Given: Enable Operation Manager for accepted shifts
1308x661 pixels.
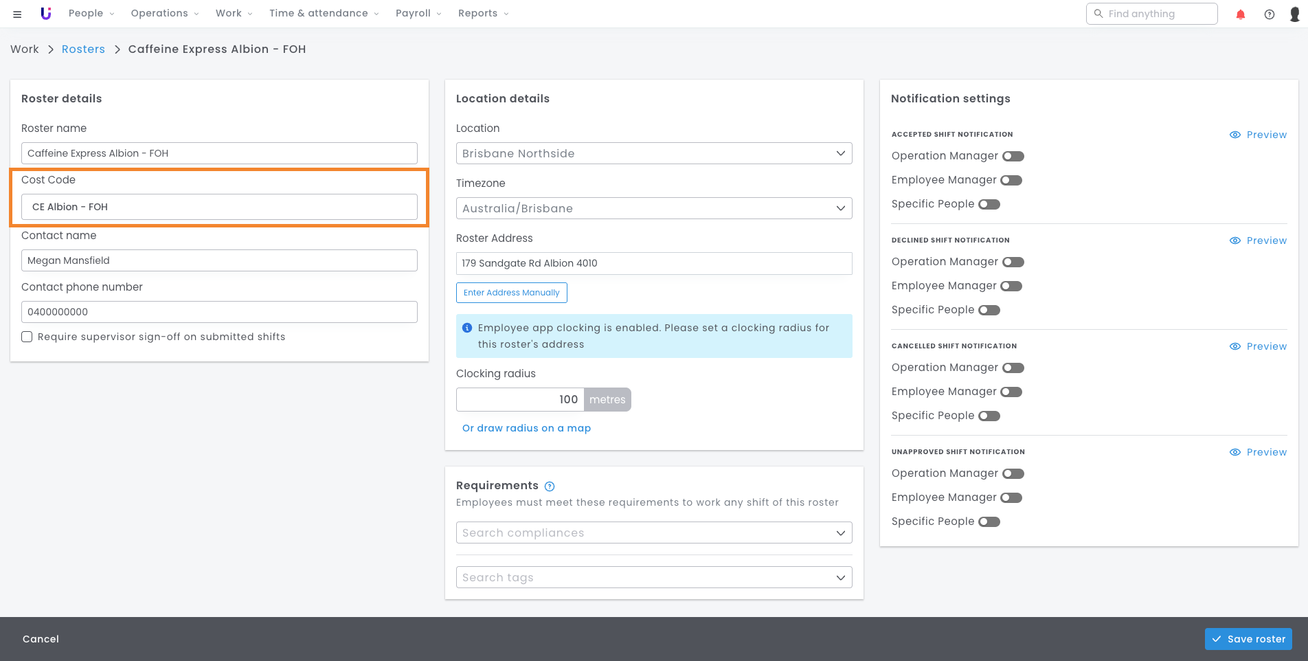Looking at the screenshot, I should (x=1013, y=156).
